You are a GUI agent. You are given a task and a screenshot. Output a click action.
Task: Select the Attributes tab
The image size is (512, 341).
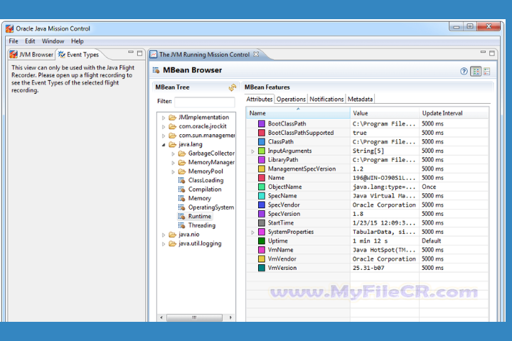click(x=260, y=99)
